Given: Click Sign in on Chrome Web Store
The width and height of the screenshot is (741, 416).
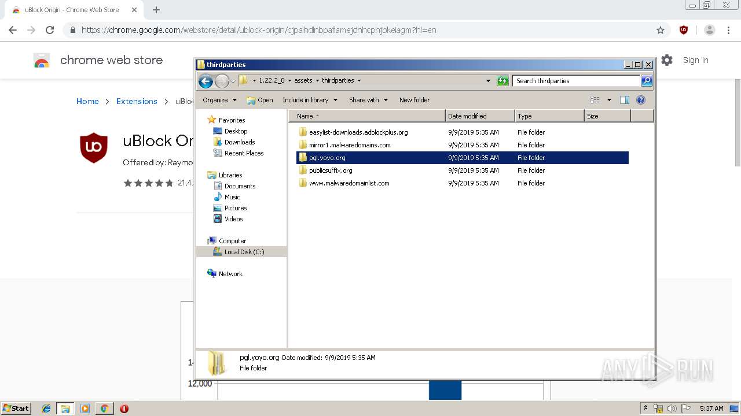Looking at the screenshot, I should (695, 60).
